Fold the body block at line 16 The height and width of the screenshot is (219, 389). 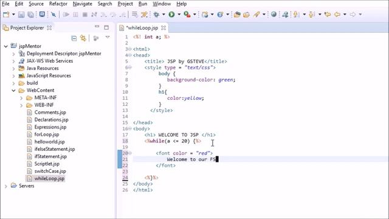click(130, 128)
